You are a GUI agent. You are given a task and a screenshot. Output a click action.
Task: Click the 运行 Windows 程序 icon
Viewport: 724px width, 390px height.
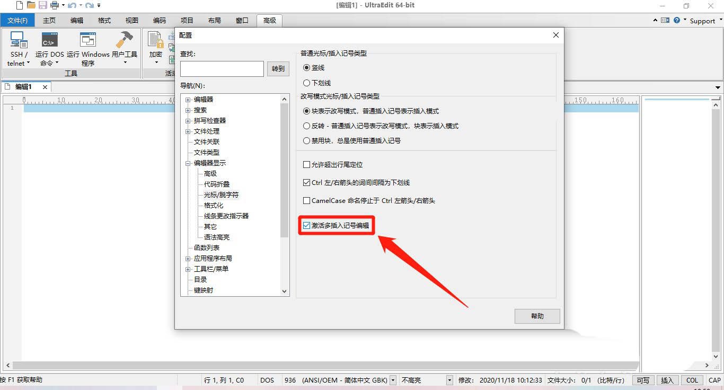click(x=88, y=40)
